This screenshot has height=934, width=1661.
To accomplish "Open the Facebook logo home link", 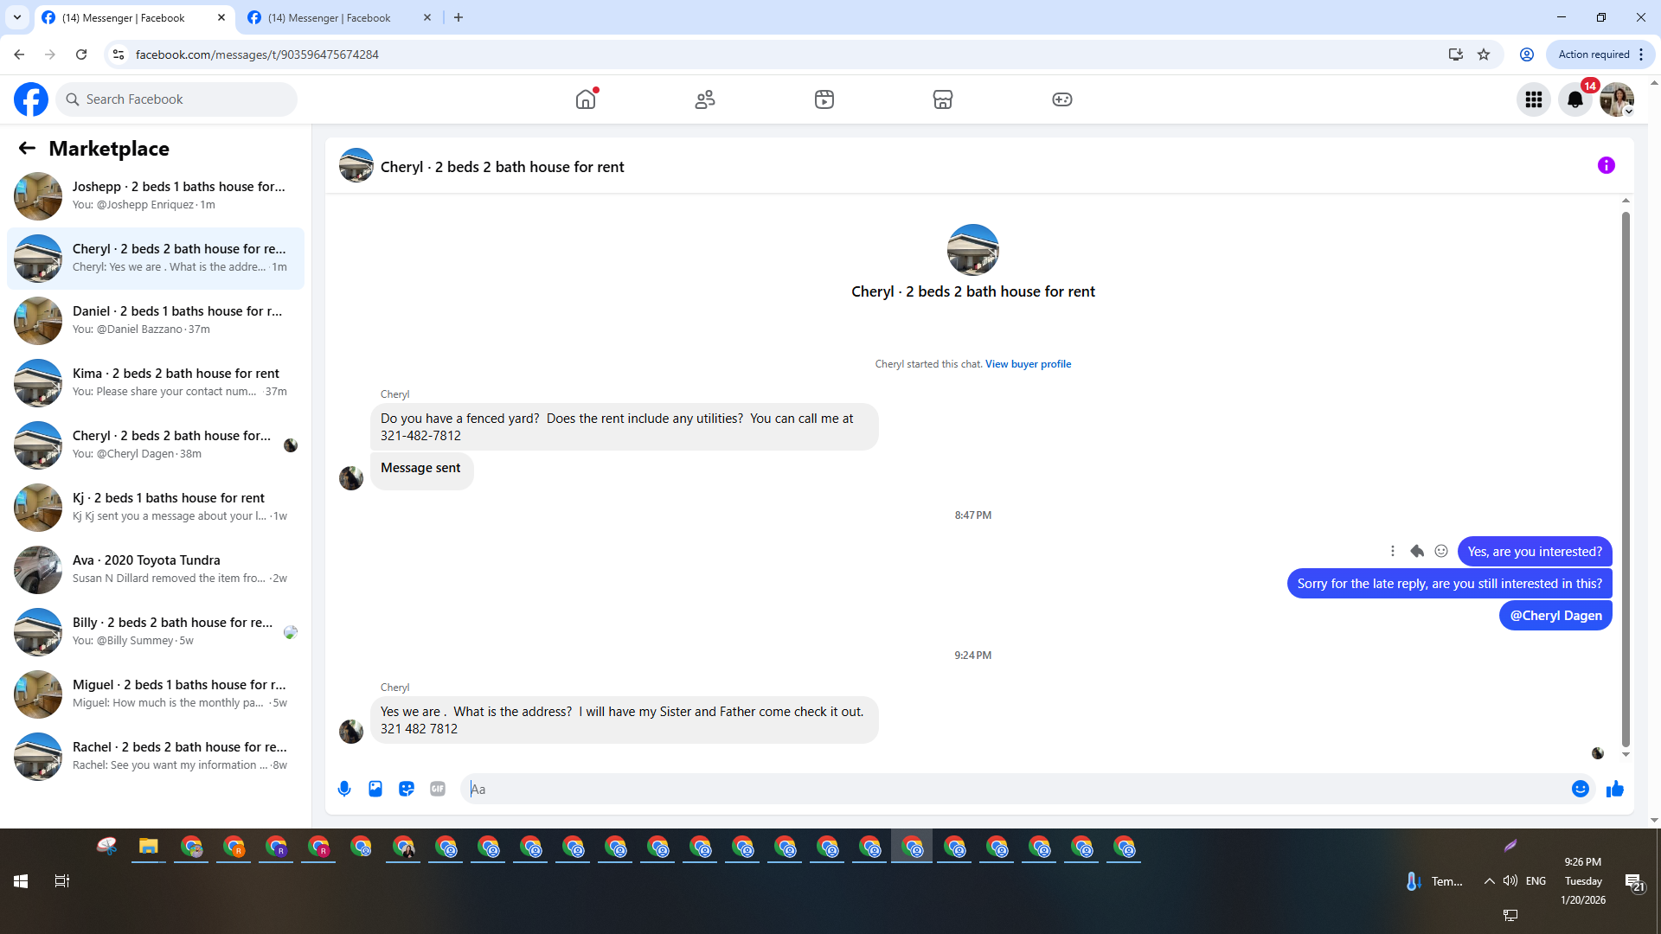I will tap(31, 99).
